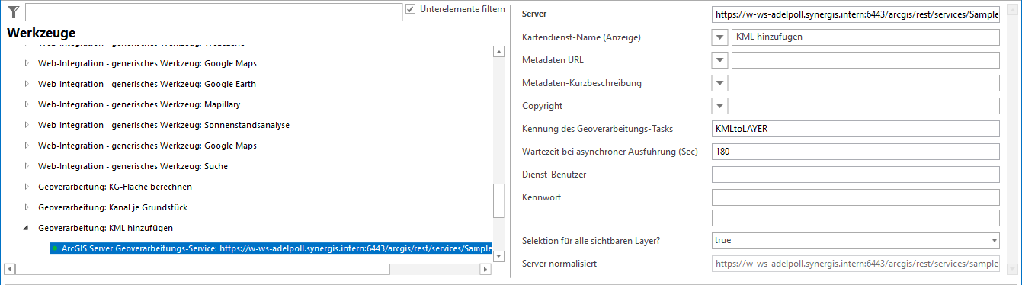This screenshot has width=1022, height=285.
Task: Click the Metadaten URL input field
Action: point(865,60)
